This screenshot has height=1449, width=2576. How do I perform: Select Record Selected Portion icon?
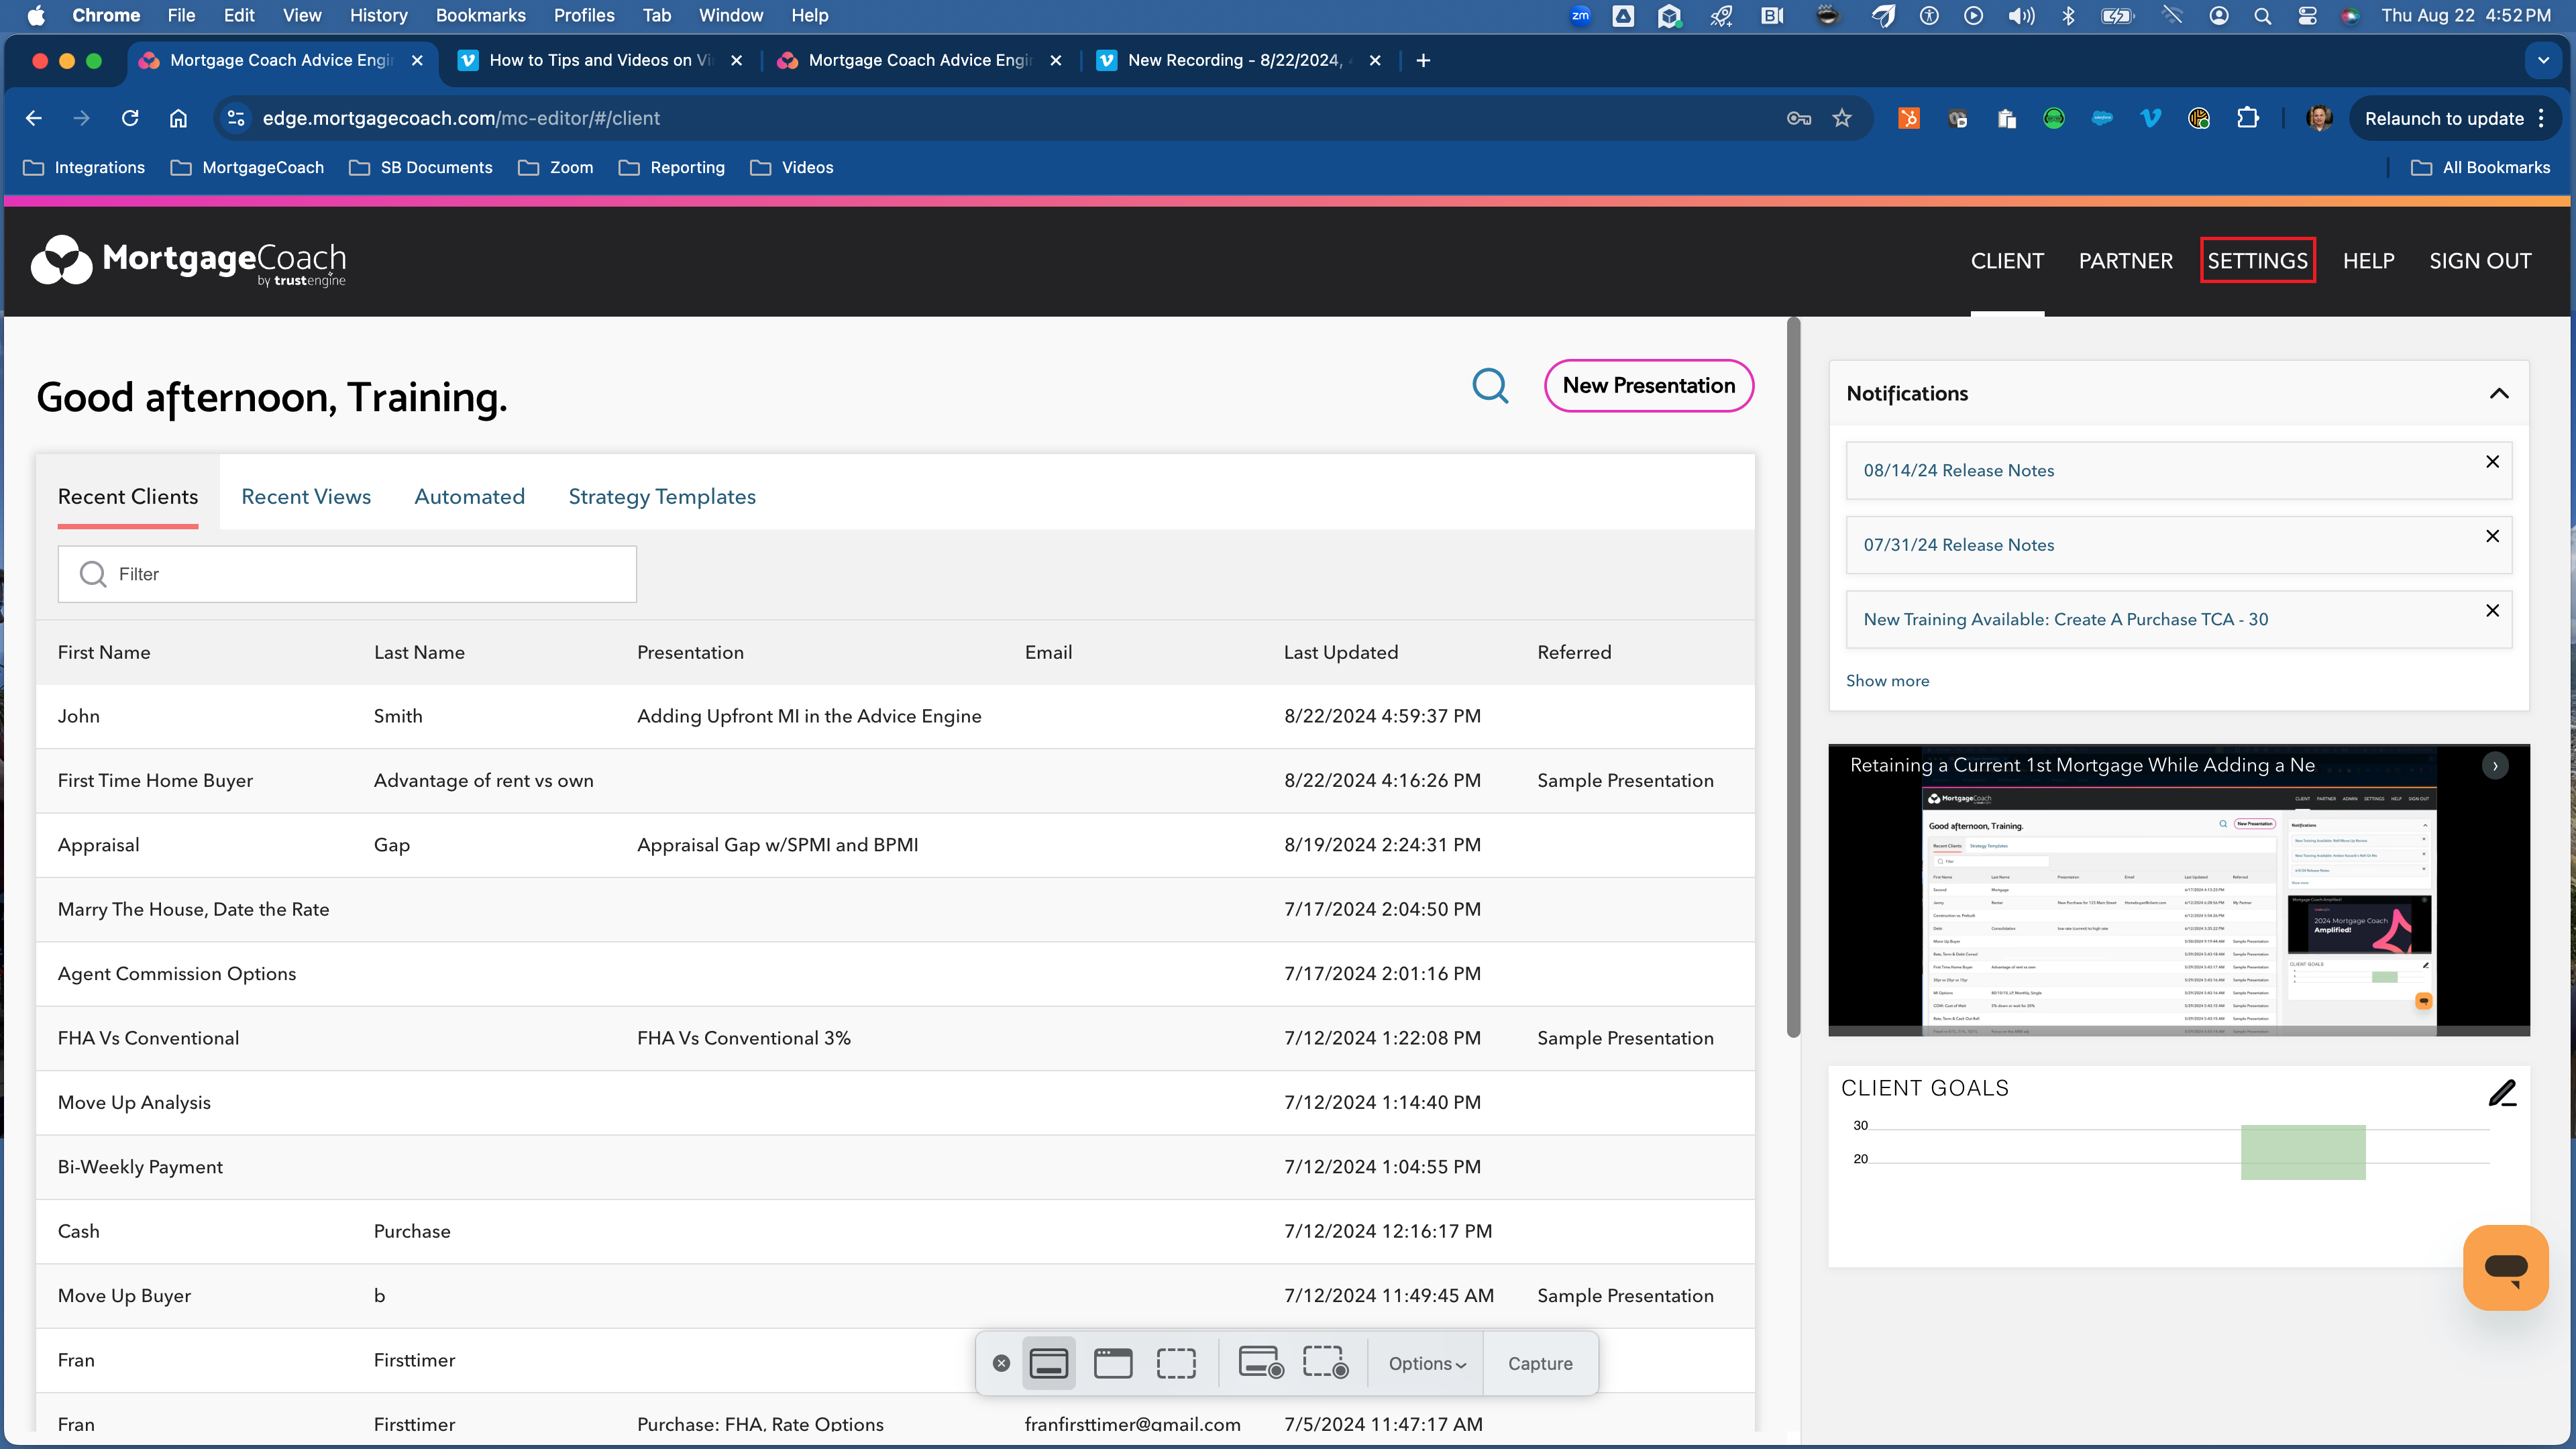point(1325,1363)
